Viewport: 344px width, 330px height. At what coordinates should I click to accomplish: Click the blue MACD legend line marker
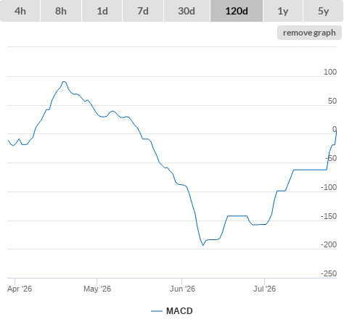click(157, 311)
